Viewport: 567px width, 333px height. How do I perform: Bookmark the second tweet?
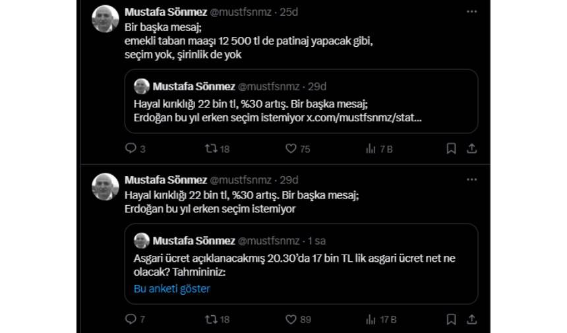451,319
